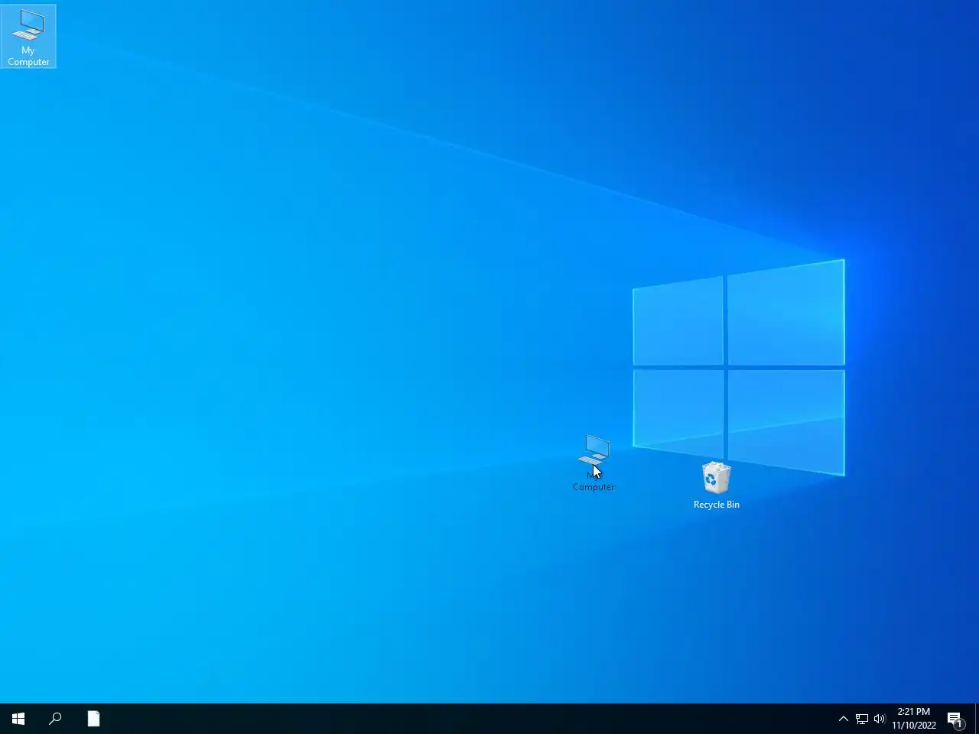Show hidden system tray icons
Screen dimensions: 979x734
pos(843,719)
